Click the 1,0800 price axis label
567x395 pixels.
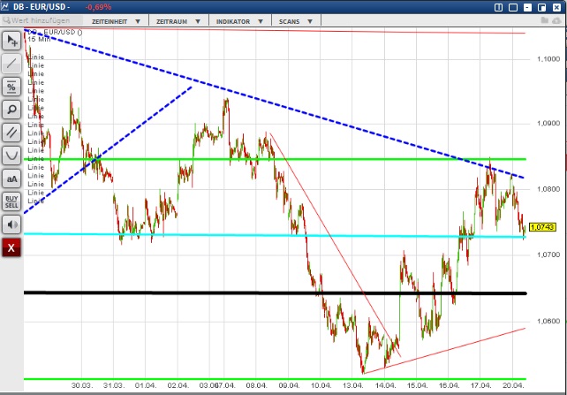coord(548,189)
